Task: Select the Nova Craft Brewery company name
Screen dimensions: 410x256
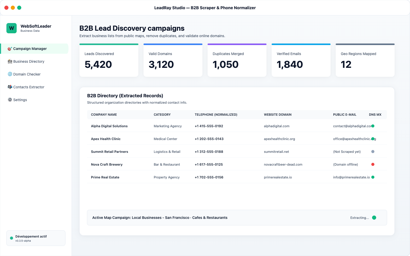Action: coord(107,164)
